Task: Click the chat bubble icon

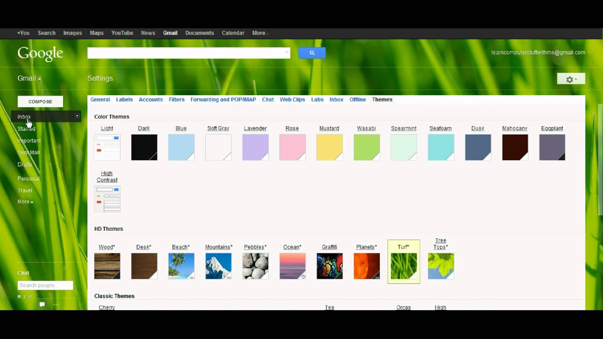Action: point(42,305)
